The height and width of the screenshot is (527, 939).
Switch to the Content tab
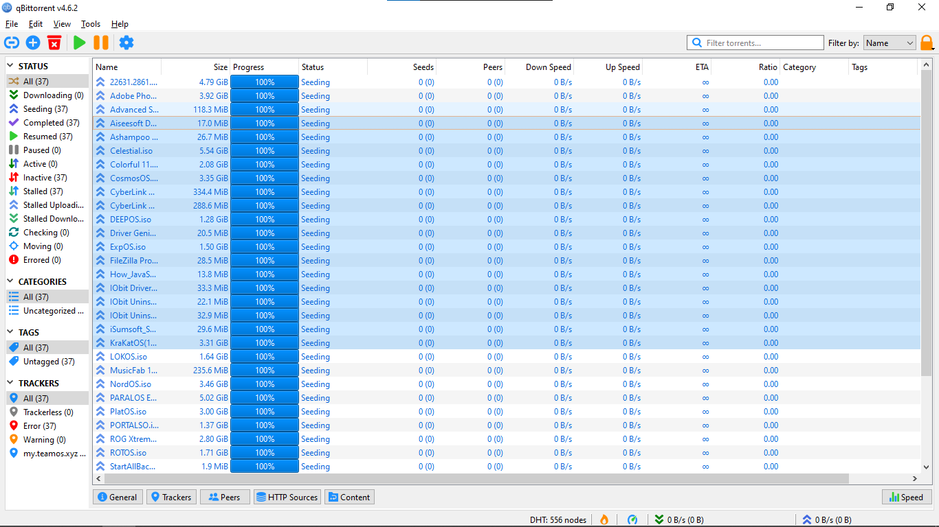click(x=349, y=497)
